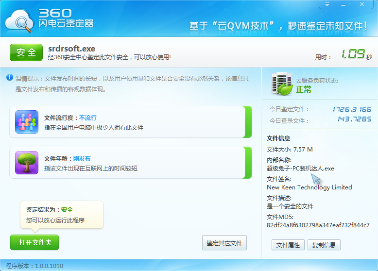Click the 360闪电云鉴定器 title text
The width and height of the screenshot is (378, 271).
click(x=66, y=18)
